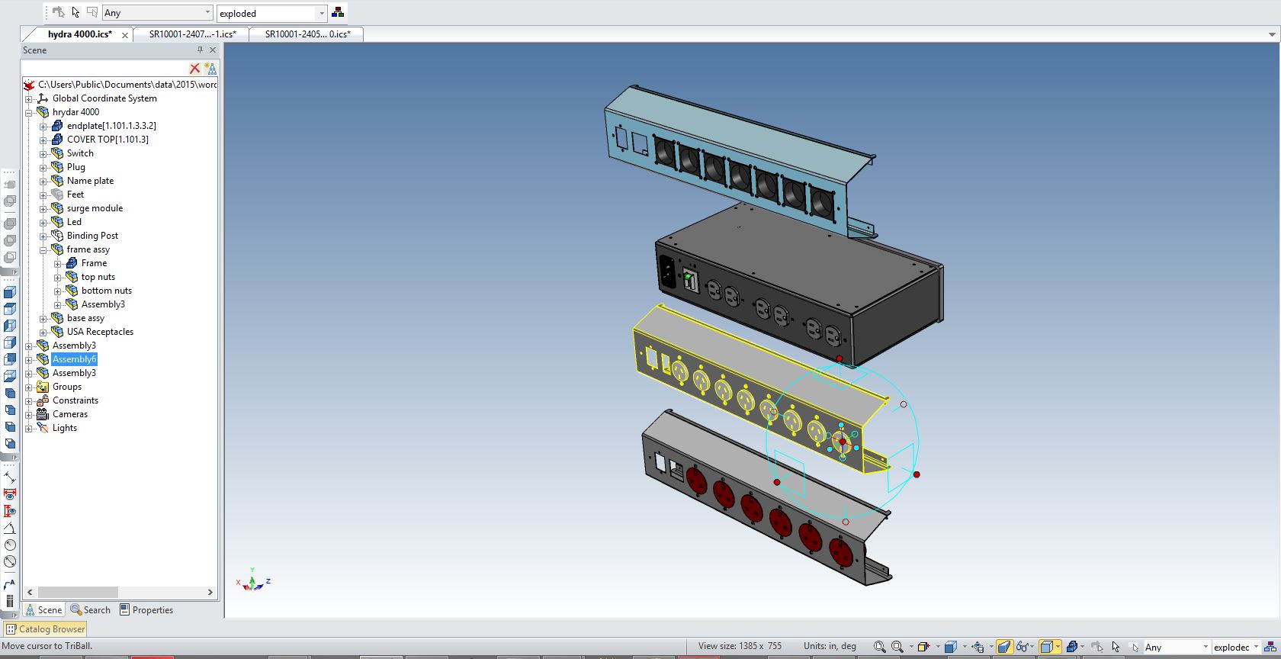
Task: Open the 'exploded' configuration dropdown at top
Action: tap(271, 13)
